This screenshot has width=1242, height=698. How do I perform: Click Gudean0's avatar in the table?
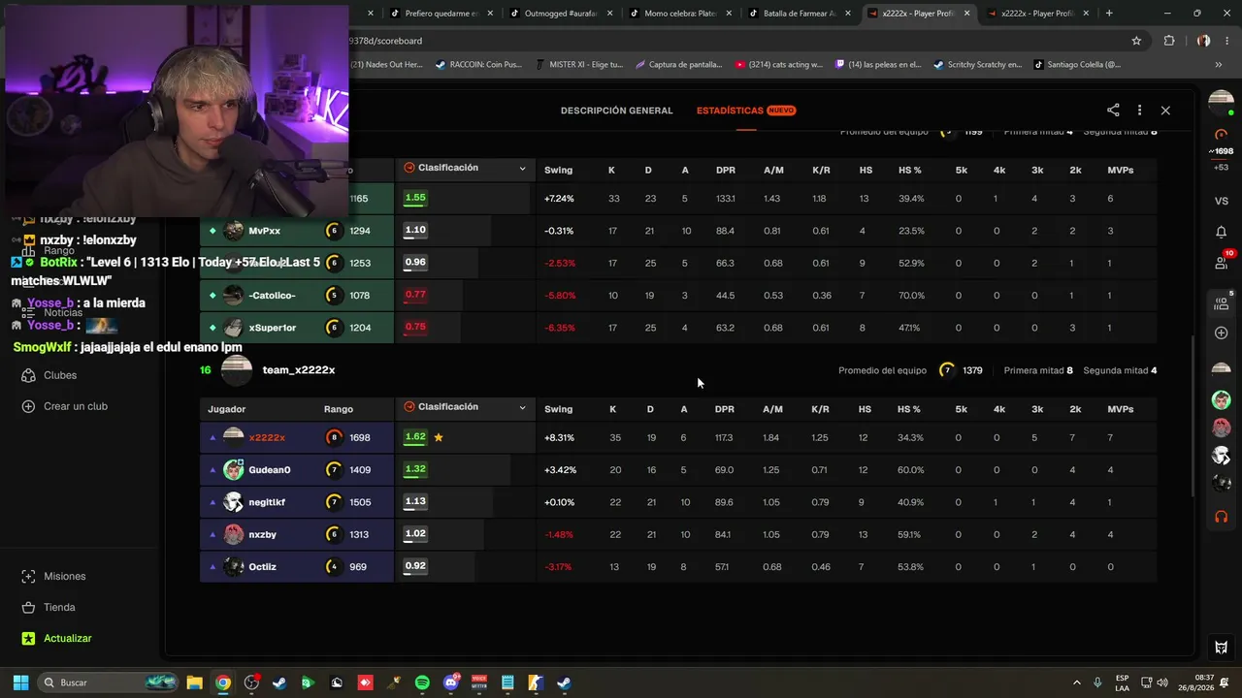233,470
